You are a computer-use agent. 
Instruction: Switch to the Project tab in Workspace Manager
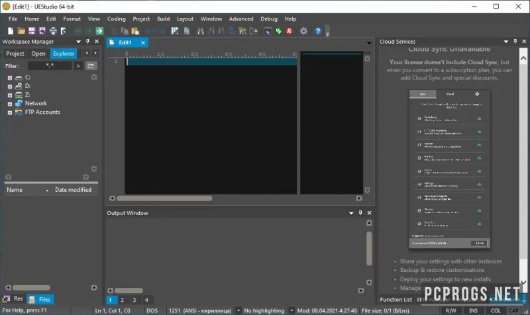tap(15, 54)
